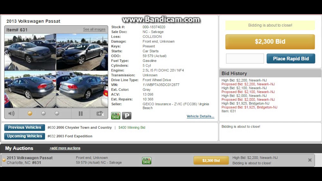
Task: Open the Vehicle Details link
Action: [200, 116]
